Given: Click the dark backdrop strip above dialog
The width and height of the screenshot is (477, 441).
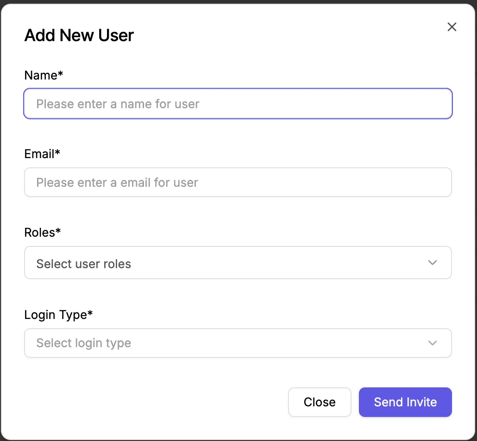Looking at the screenshot, I should tap(238, 2).
